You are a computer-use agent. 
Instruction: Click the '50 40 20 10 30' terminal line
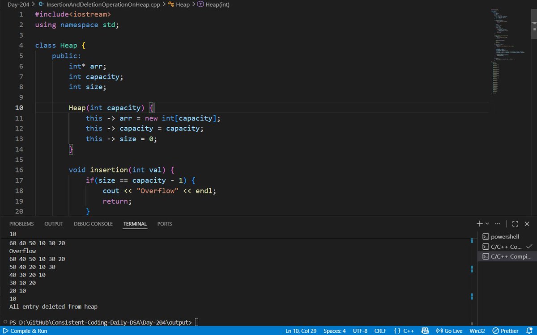(x=32, y=267)
